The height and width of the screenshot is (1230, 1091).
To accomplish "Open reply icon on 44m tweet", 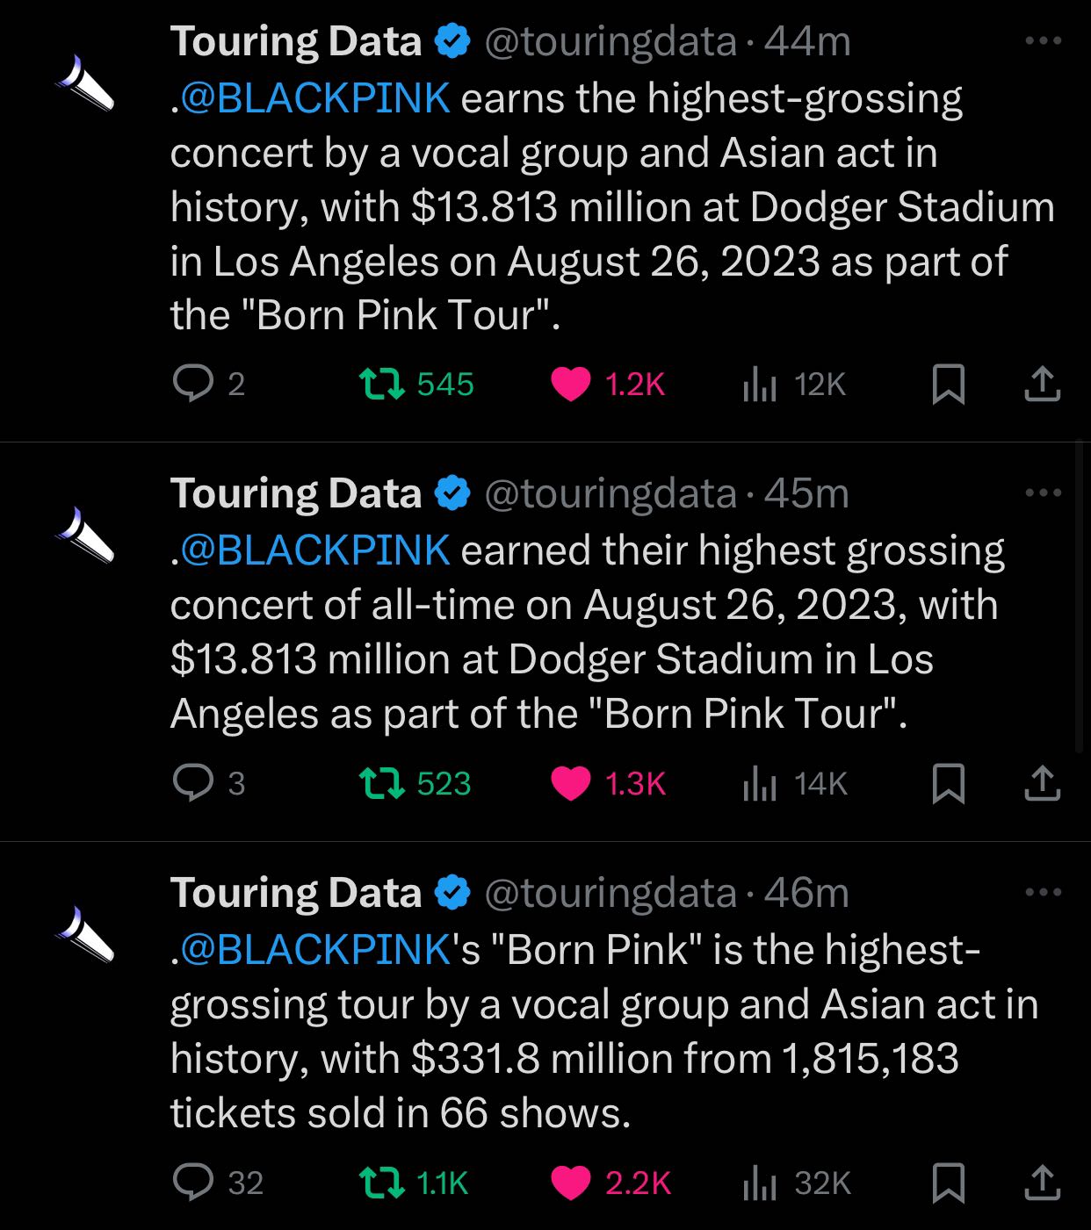I will [x=193, y=384].
